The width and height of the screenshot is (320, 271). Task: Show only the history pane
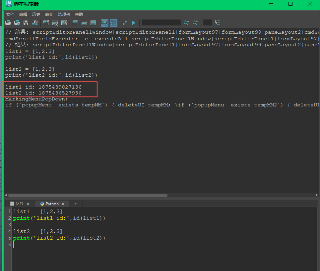click(75, 23)
